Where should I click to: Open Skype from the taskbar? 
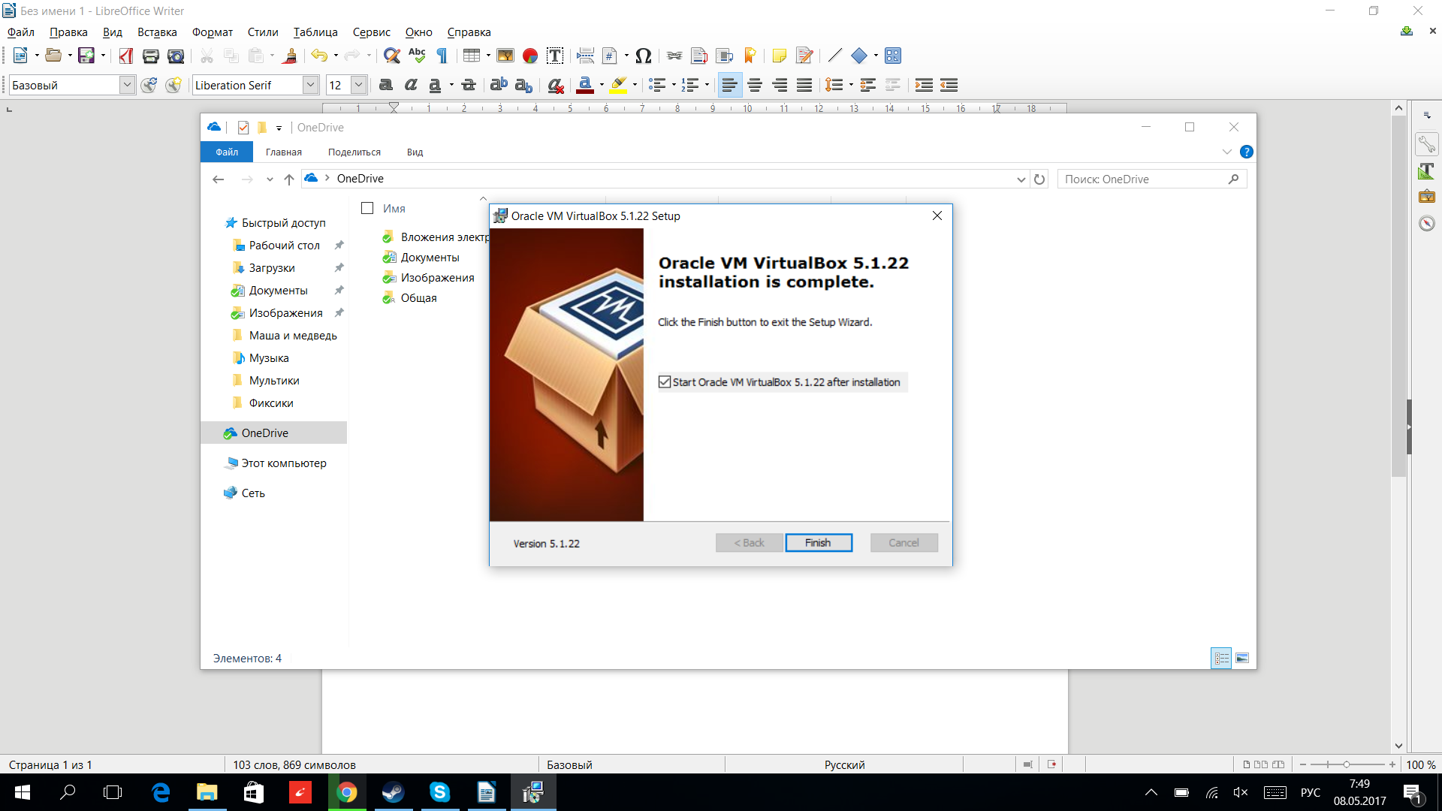coord(439,792)
